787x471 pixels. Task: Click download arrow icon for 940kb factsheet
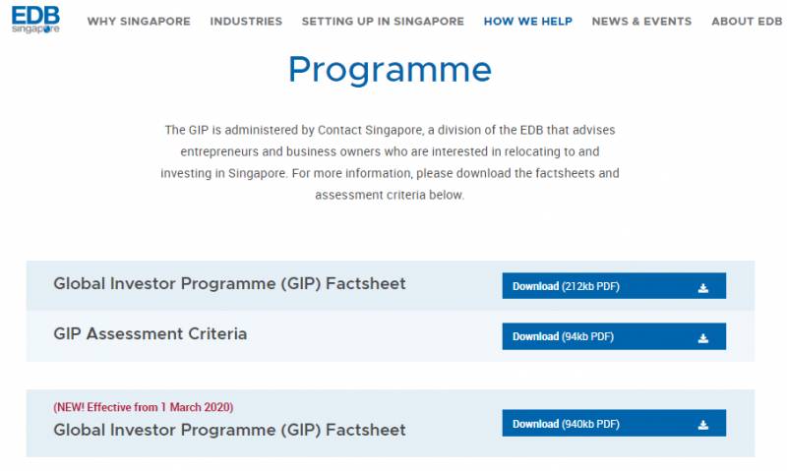point(702,425)
